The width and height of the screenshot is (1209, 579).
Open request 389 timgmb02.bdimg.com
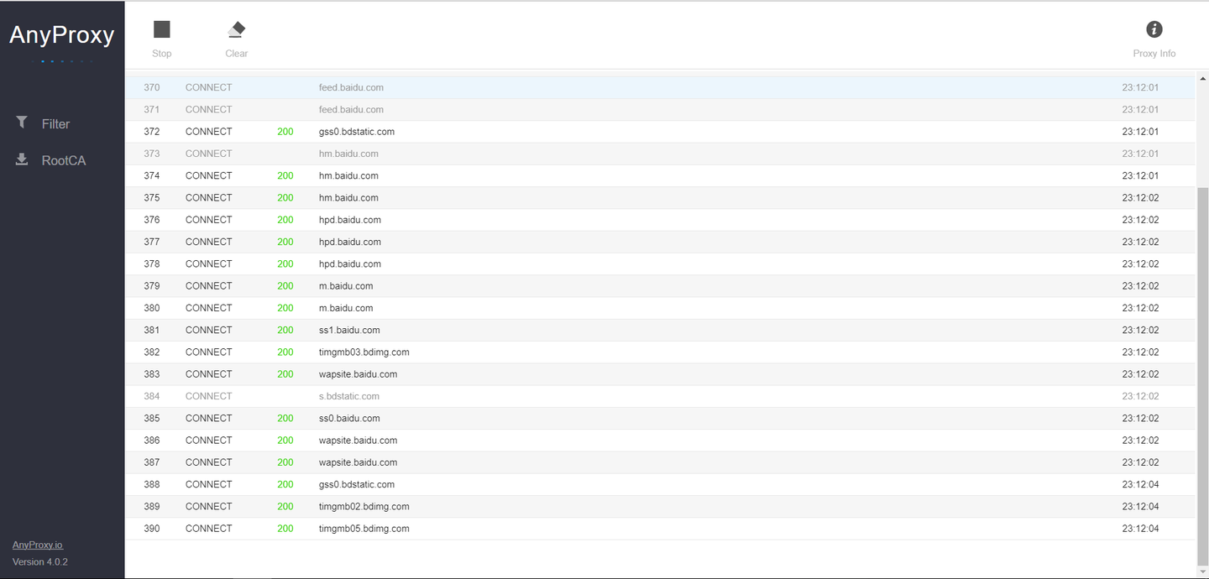tap(364, 507)
